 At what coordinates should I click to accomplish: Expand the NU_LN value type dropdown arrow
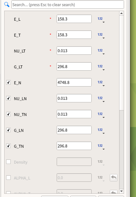(104, 101)
